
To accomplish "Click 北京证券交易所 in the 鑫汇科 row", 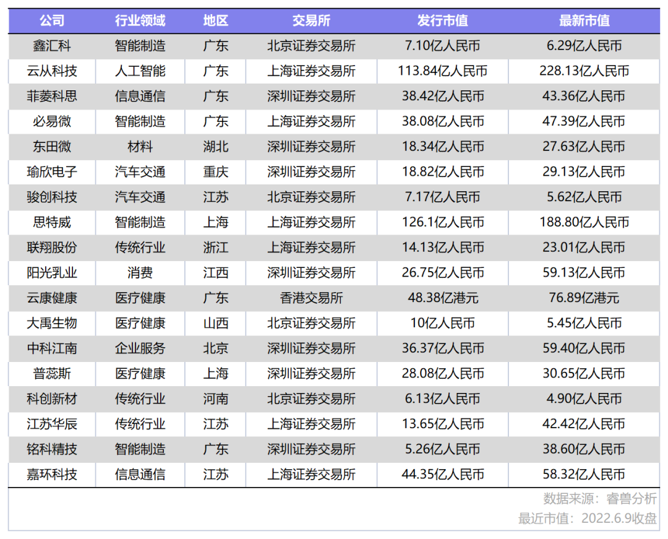I will (311, 46).
